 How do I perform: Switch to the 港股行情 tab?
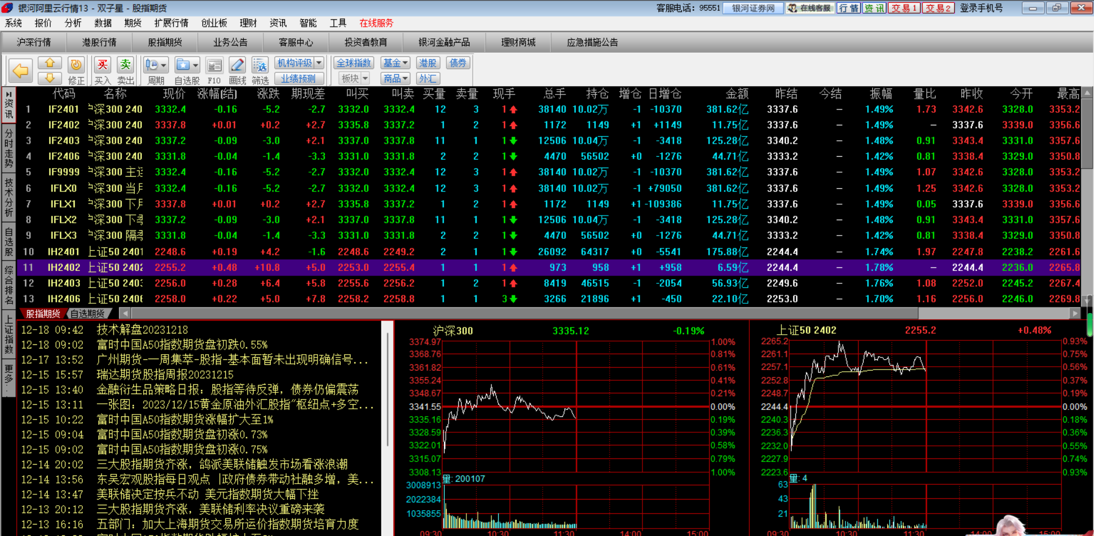(x=99, y=42)
